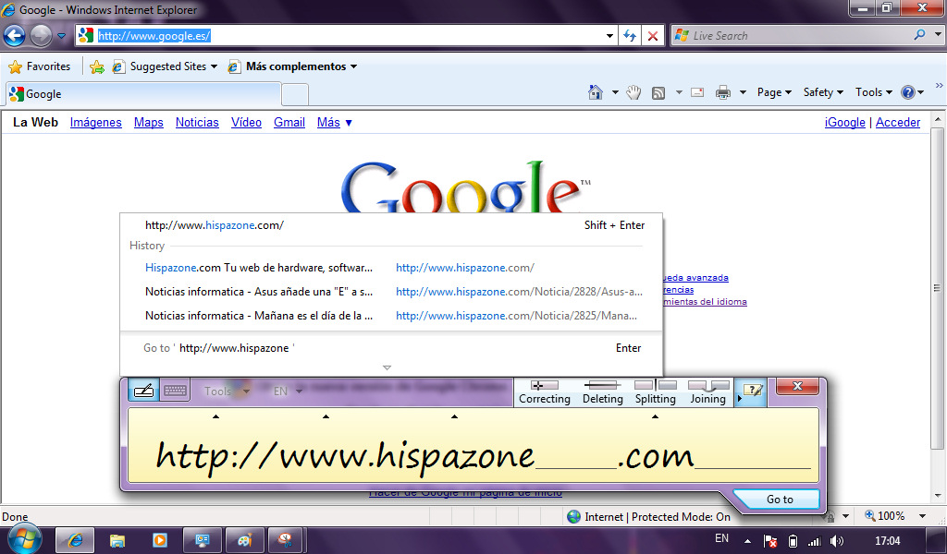The height and width of the screenshot is (554, 947).
Task: Toggle the system volume speaker icon
Action: 837,540
